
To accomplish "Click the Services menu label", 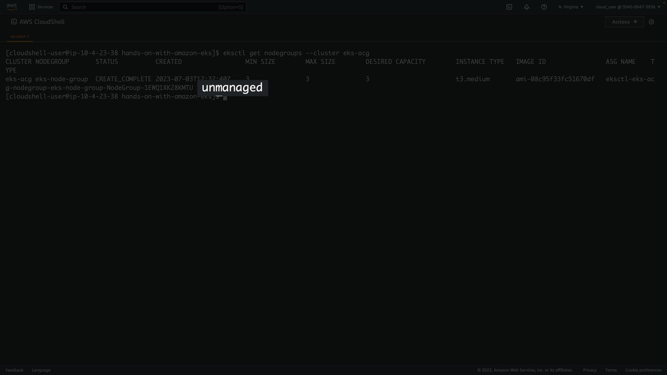I will coord(45,7).
